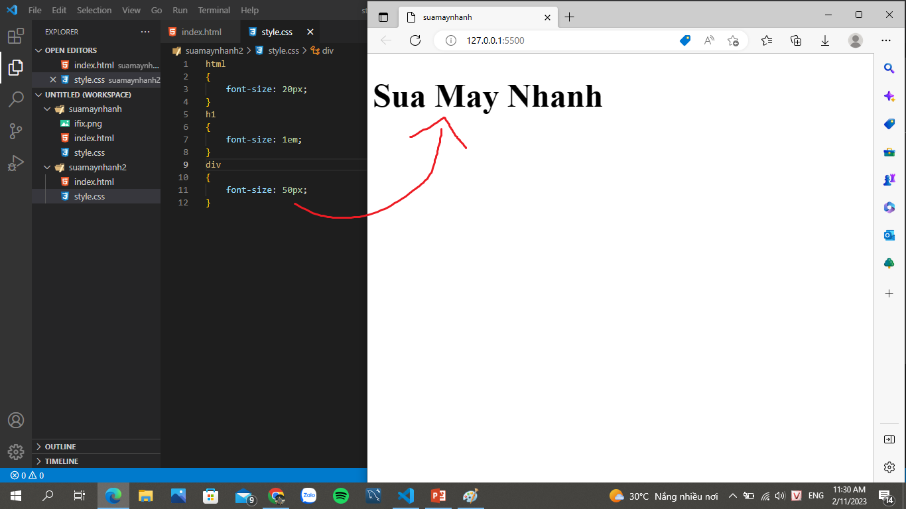
Task: Open the File menu
Action: coord(35,10)
